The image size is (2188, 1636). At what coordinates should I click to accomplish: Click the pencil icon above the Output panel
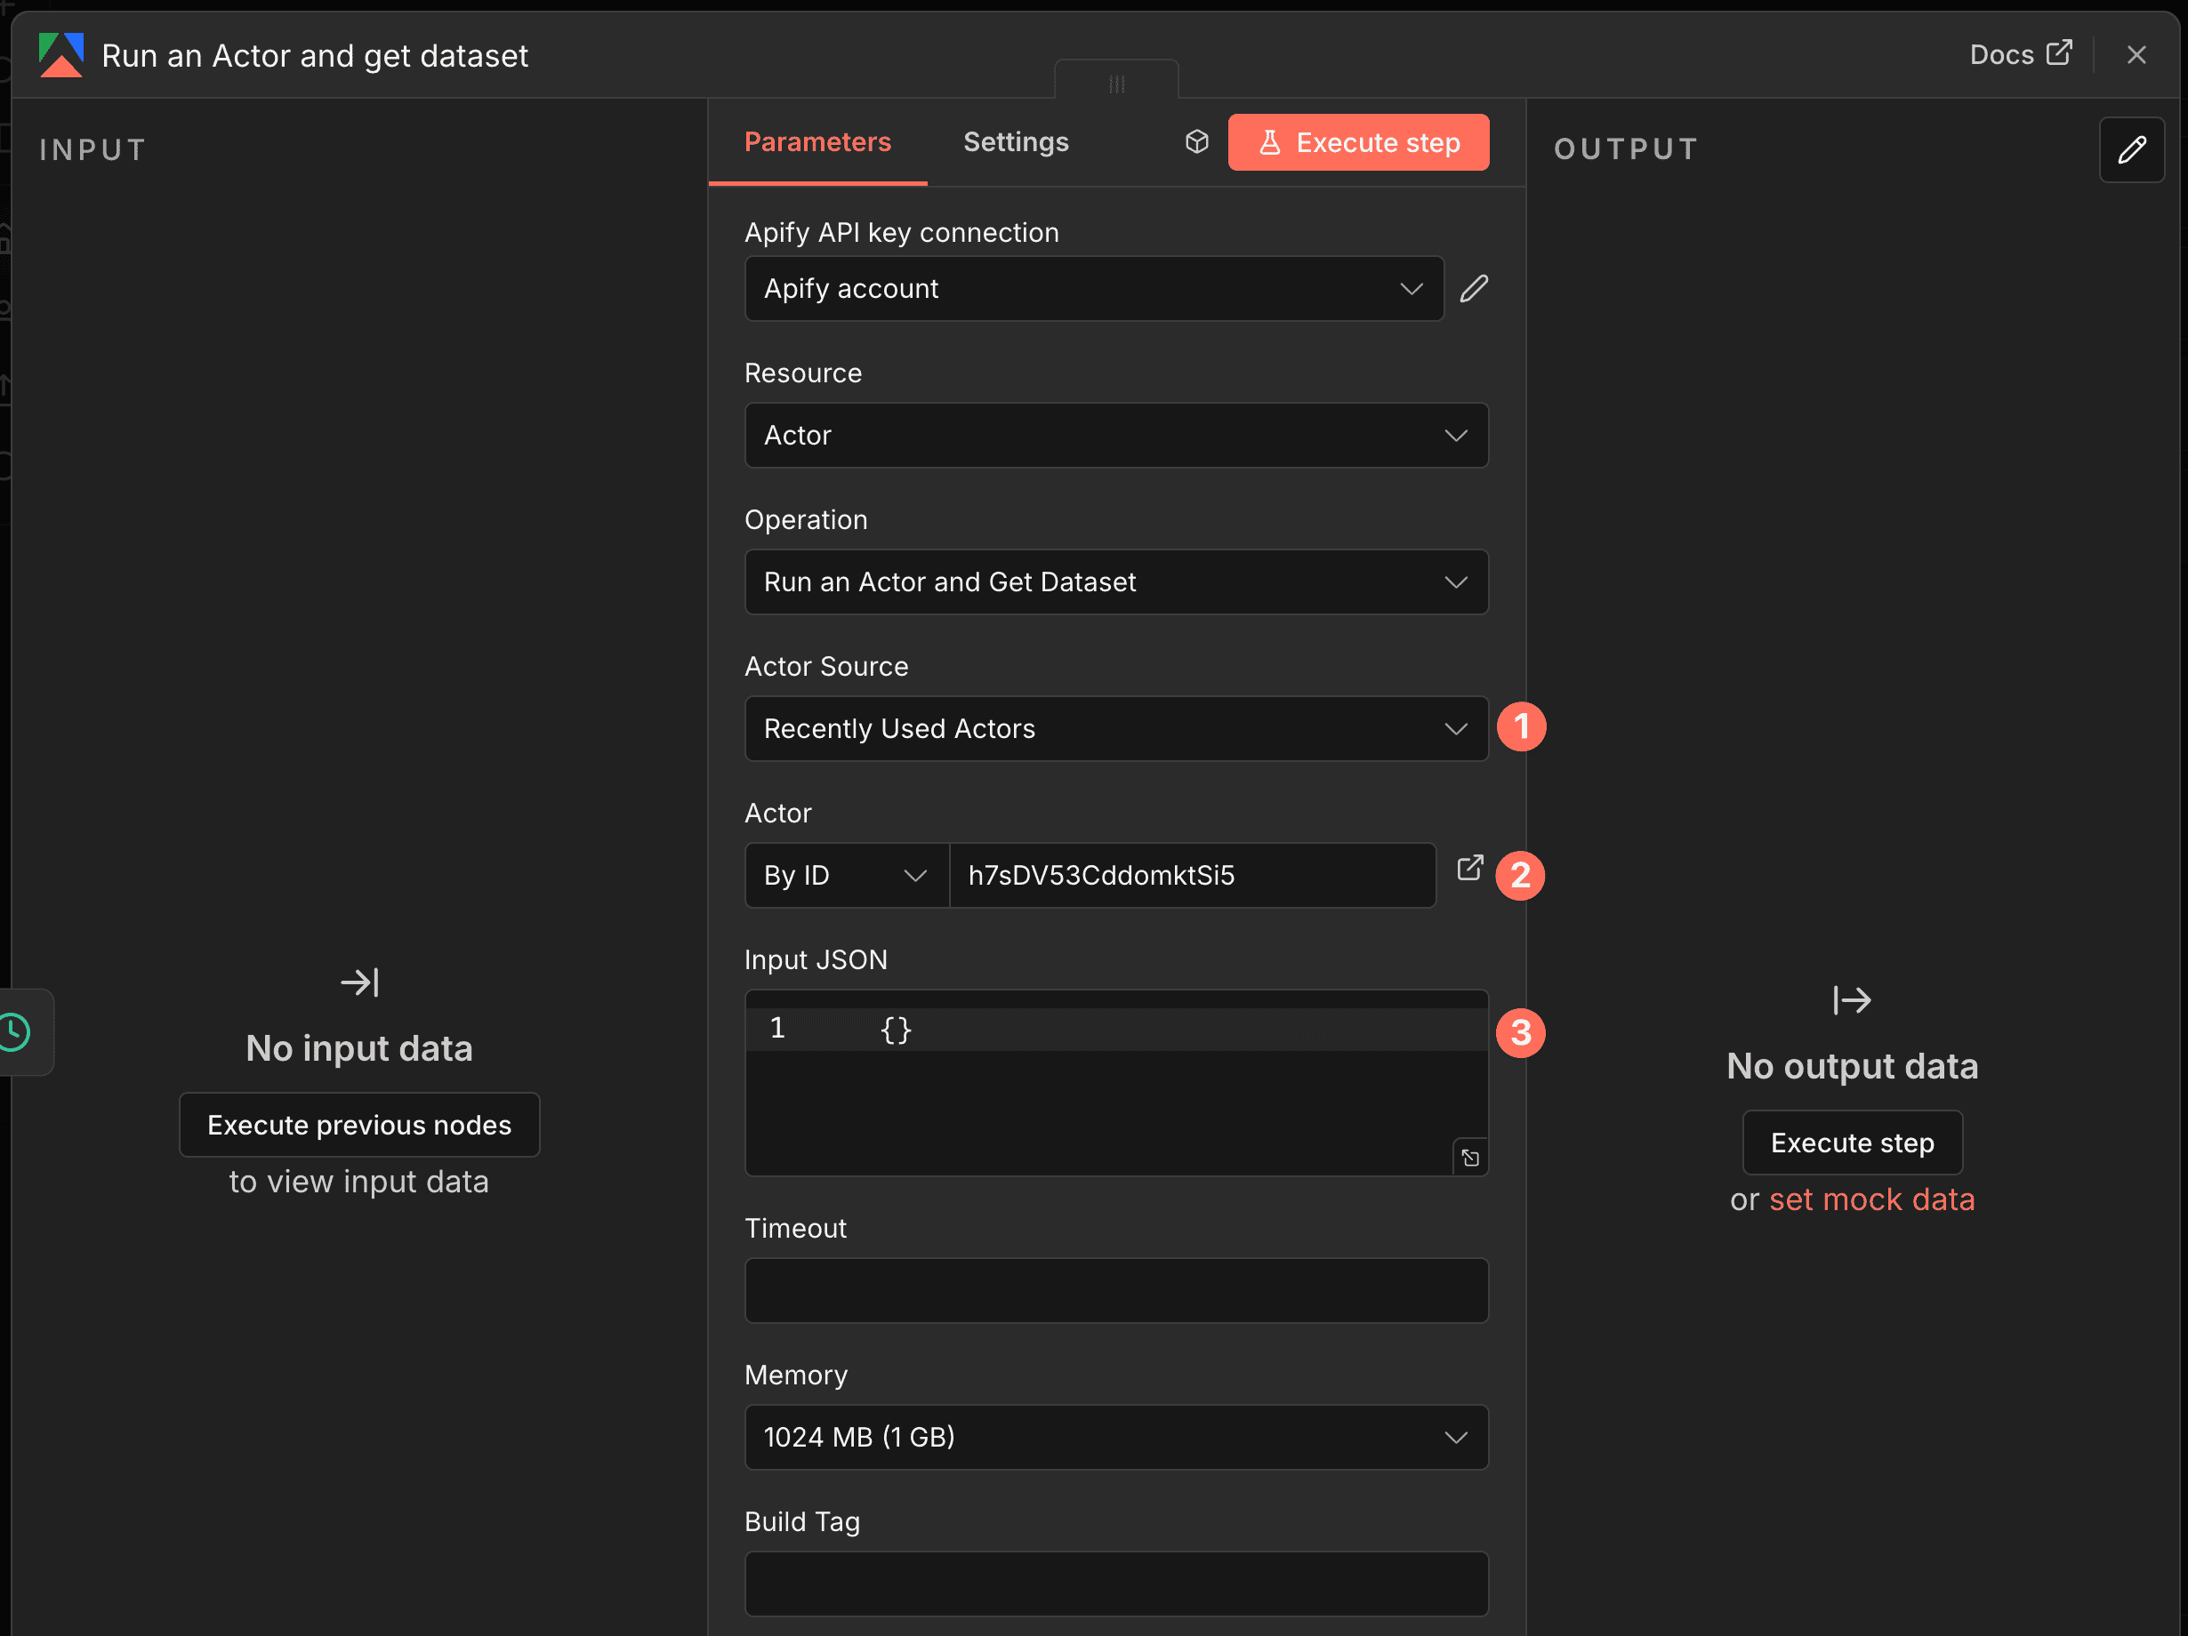click(2133, 149)
